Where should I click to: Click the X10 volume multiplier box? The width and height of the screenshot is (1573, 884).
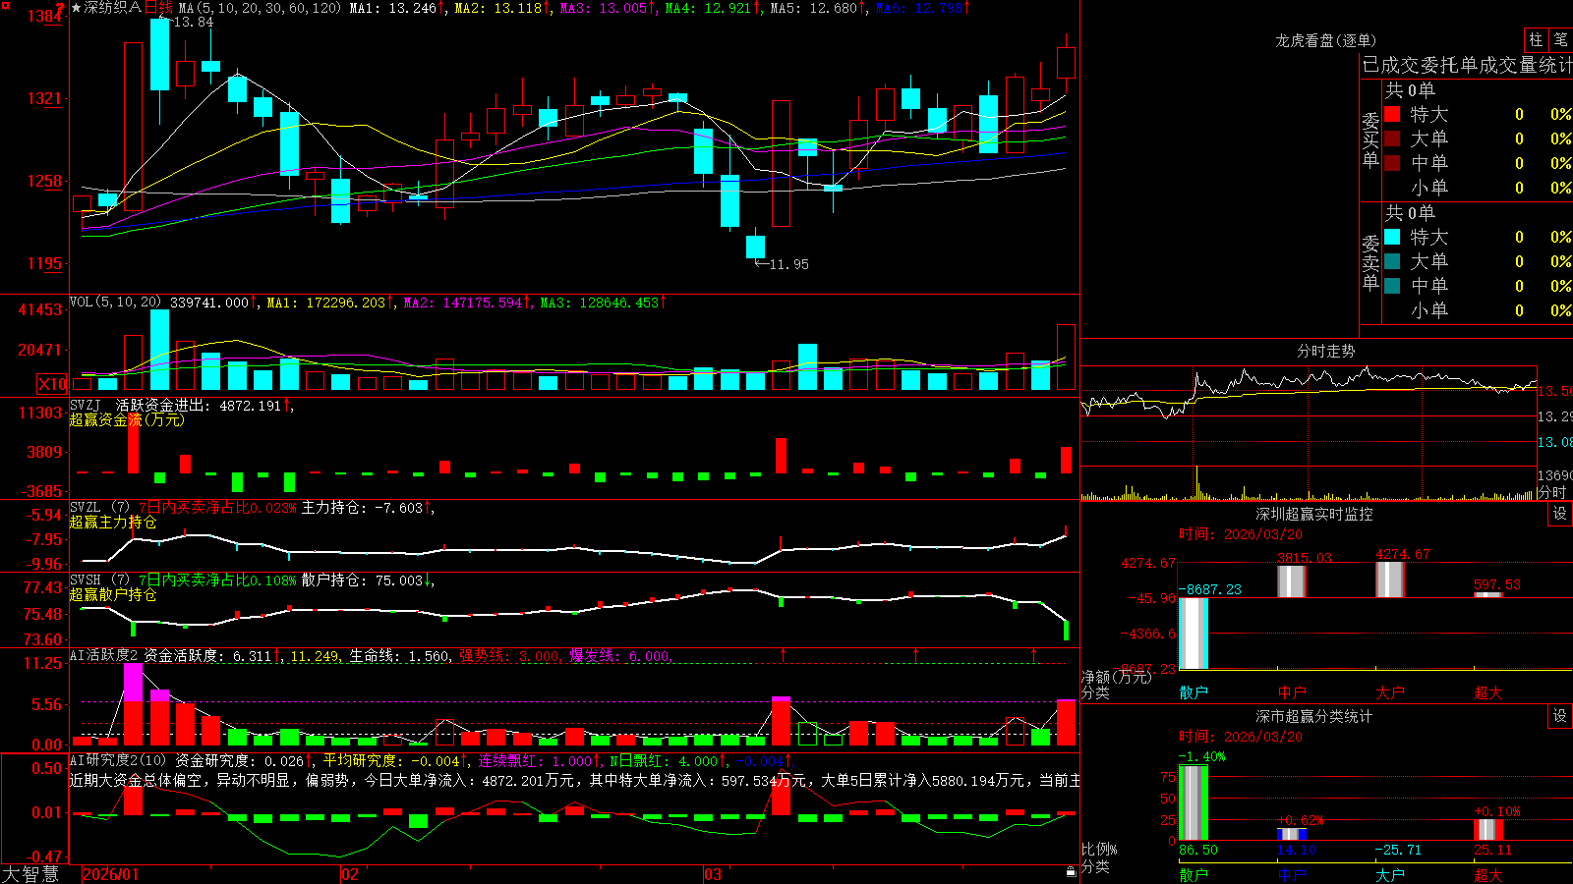click(x=52, y=384)
